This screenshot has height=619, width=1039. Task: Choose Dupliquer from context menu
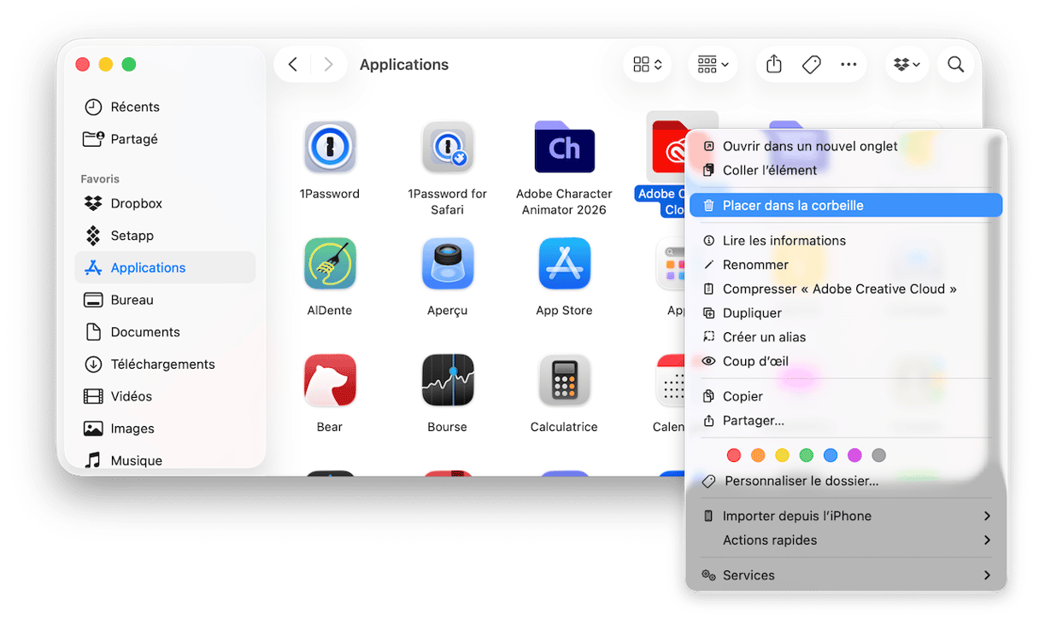[846, 313]
